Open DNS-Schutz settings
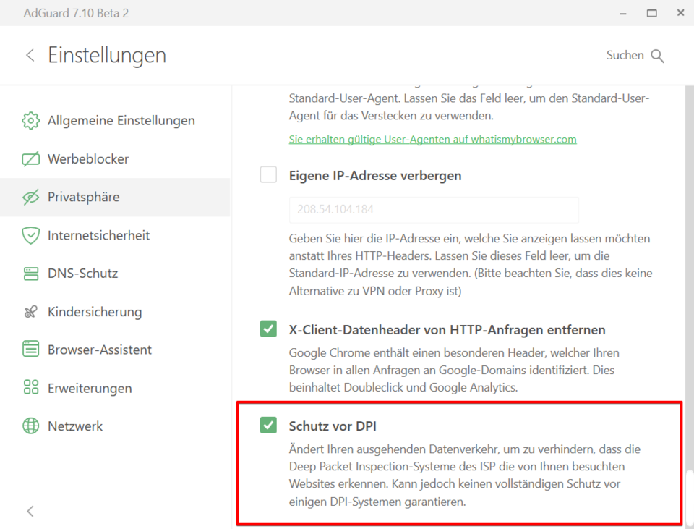The width and height of the screenshot is (694, 529). coord(115,274)
